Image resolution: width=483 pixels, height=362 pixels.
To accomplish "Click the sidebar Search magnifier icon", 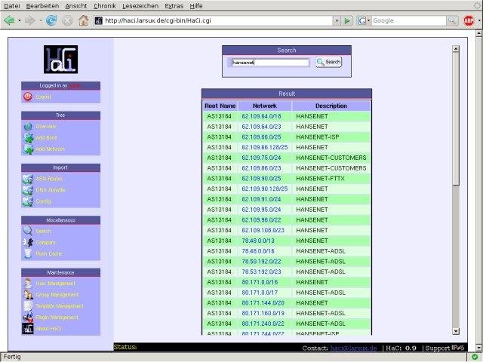I will click(28, 231).
